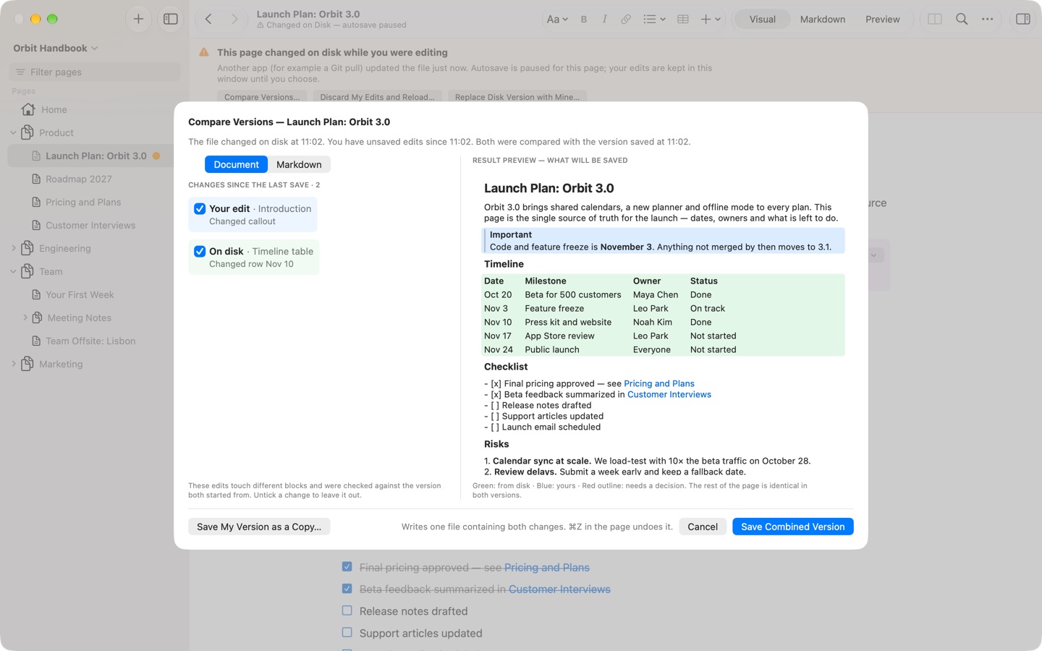Insert a table using the table icon
Image resolution: width=1042 pixels, height=651 pixels.
[682, 20]
